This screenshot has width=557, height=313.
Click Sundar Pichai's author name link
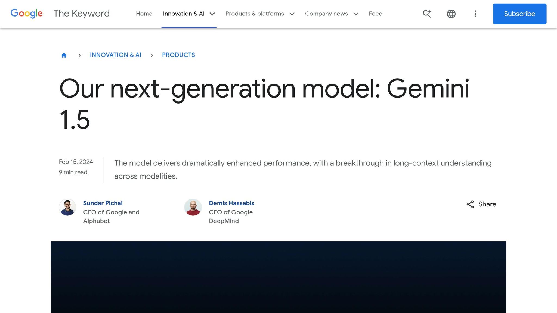[103, 203]
